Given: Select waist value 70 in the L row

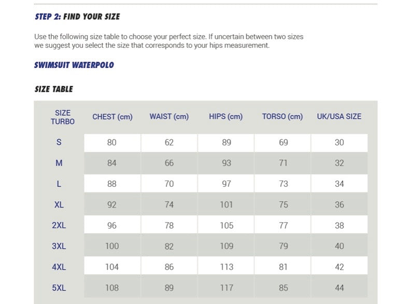Looking at the screenshot, I should 169,184.
